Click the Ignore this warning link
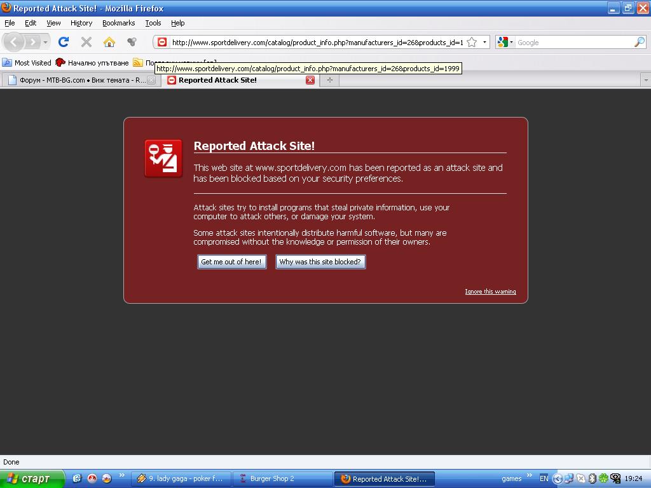 [x=490, y=292]
